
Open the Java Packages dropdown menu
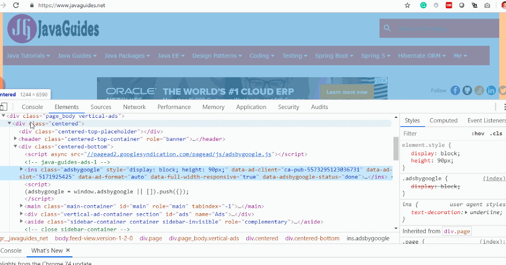click(x=127, y=56)
